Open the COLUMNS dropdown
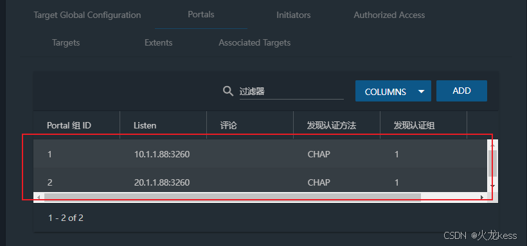527x246 pixels. (x=393, y=91)
